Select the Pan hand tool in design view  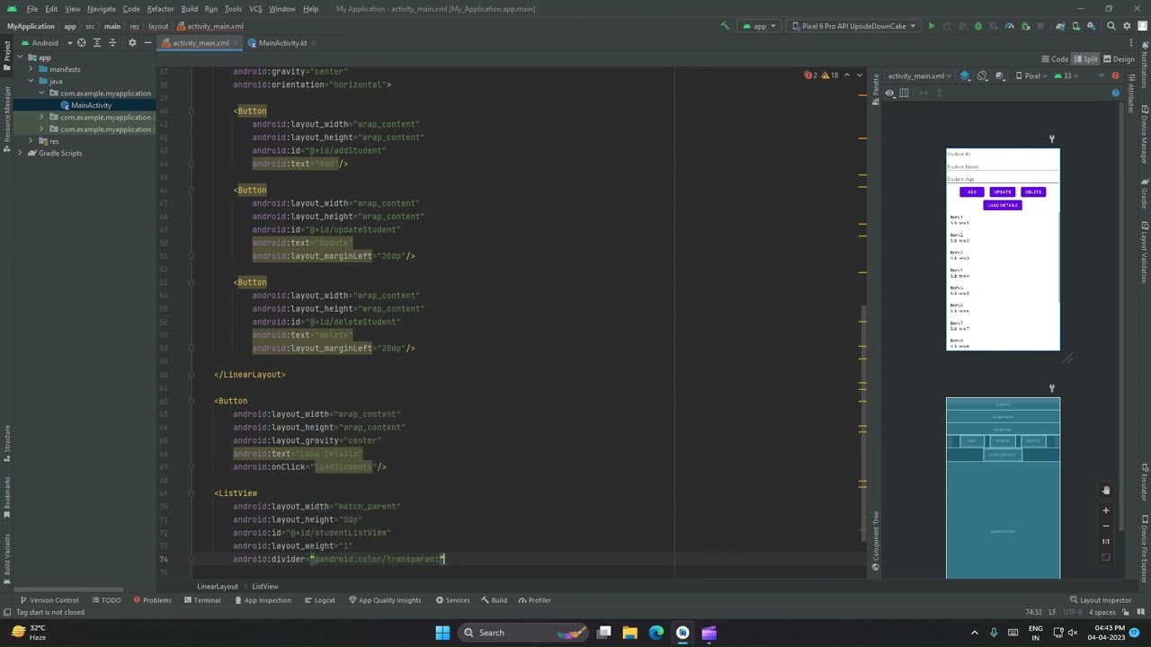tap(1106, 490)
